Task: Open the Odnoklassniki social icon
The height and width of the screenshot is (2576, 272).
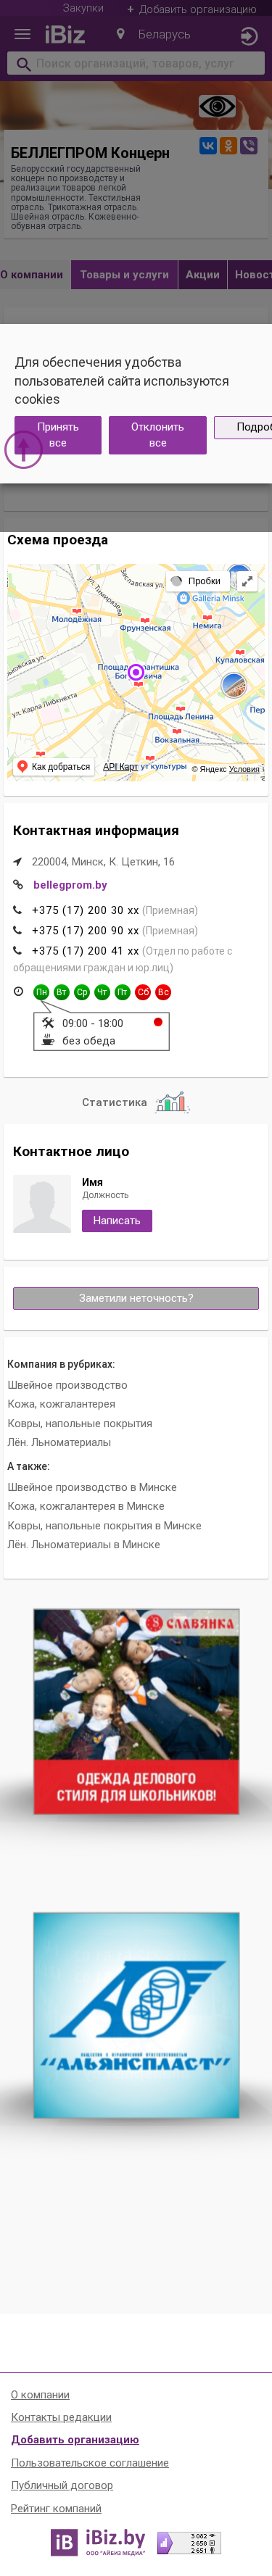Action: (x=228, y=145)
